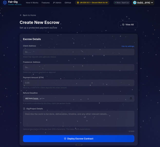Click the Create New Escrow heading

(39, 22)
